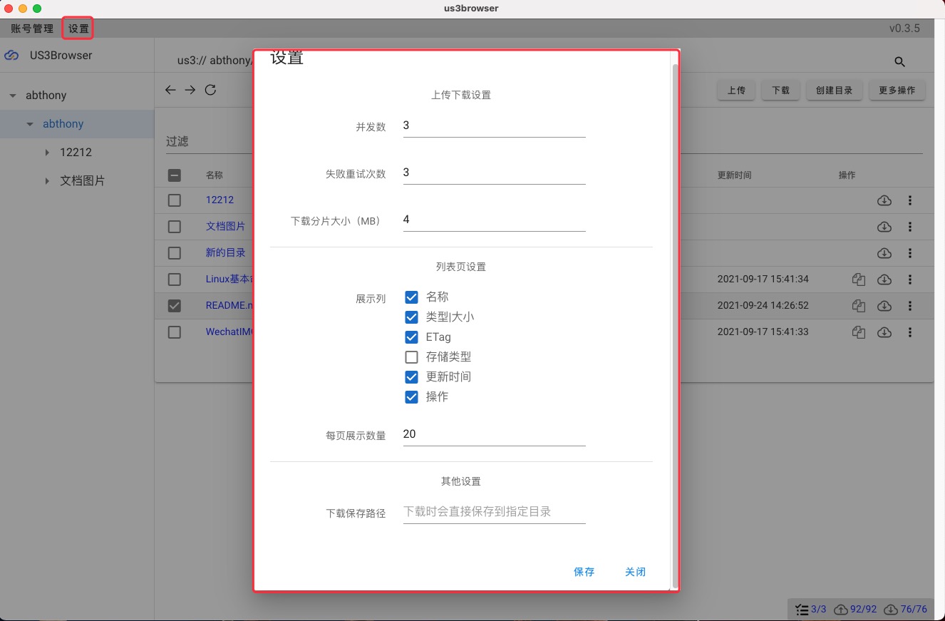Image resolution: width=945 pixels, height=621 pixels.
Task: Open the 更多操作 button
Action: tap(897, 91)
